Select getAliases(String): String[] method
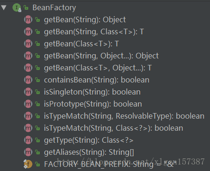Screen dimensions: 210x171 (89, 152)
